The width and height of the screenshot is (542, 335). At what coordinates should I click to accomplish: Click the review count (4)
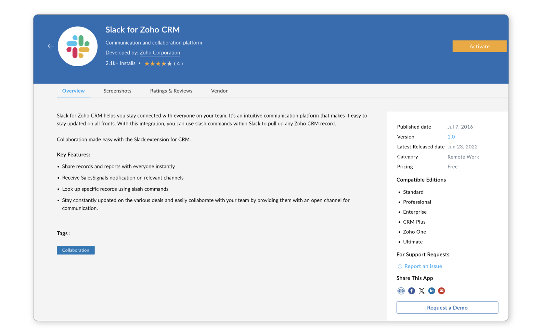tap(178, 64)
